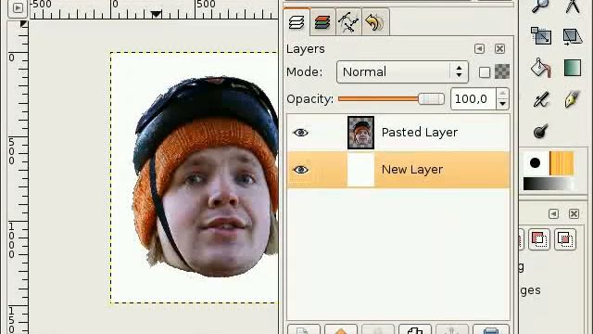Select the Scale tool
Viewport: 593px width, 334px height.
[541, 36]
